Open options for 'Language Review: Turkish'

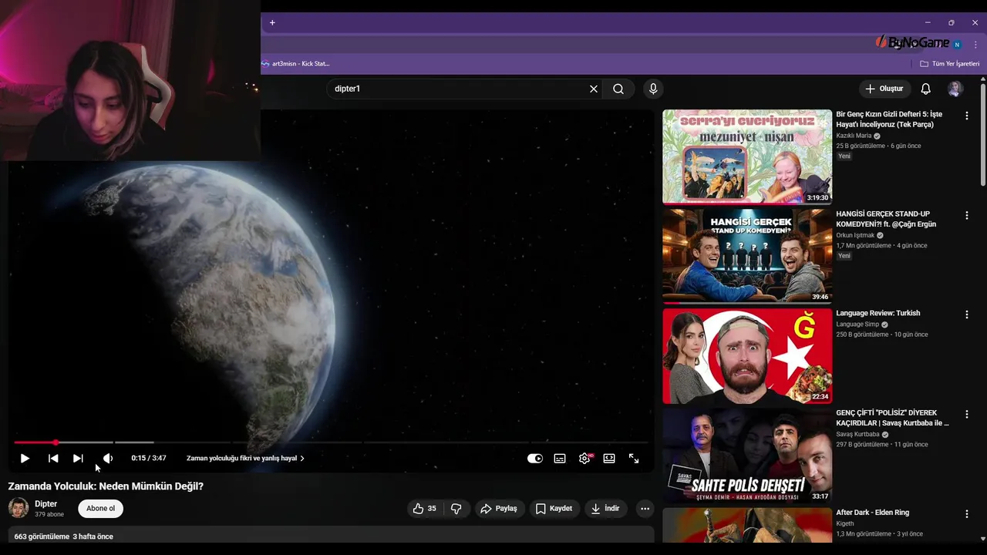click(967, 314)
